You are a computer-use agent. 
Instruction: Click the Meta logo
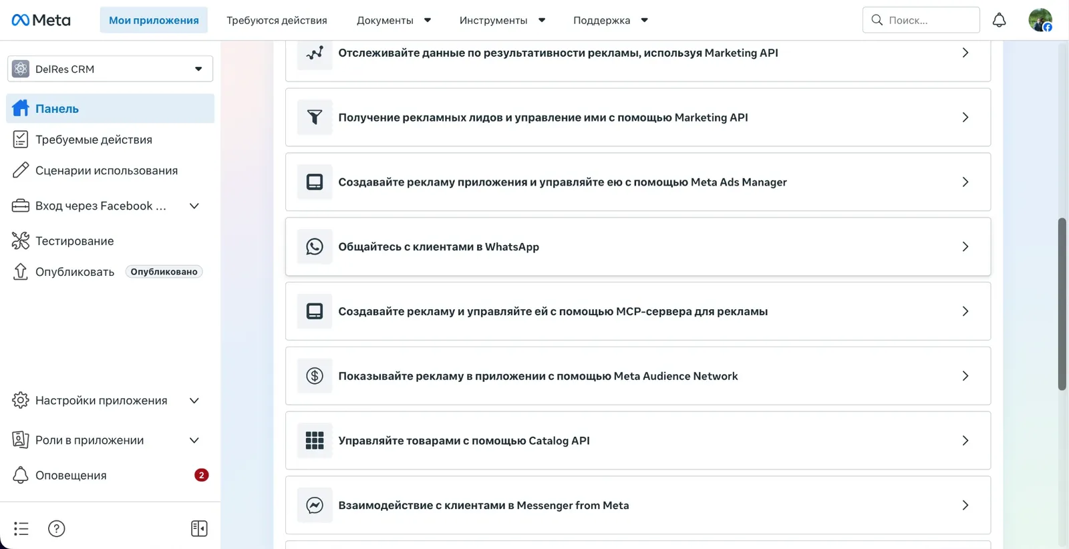41,20
